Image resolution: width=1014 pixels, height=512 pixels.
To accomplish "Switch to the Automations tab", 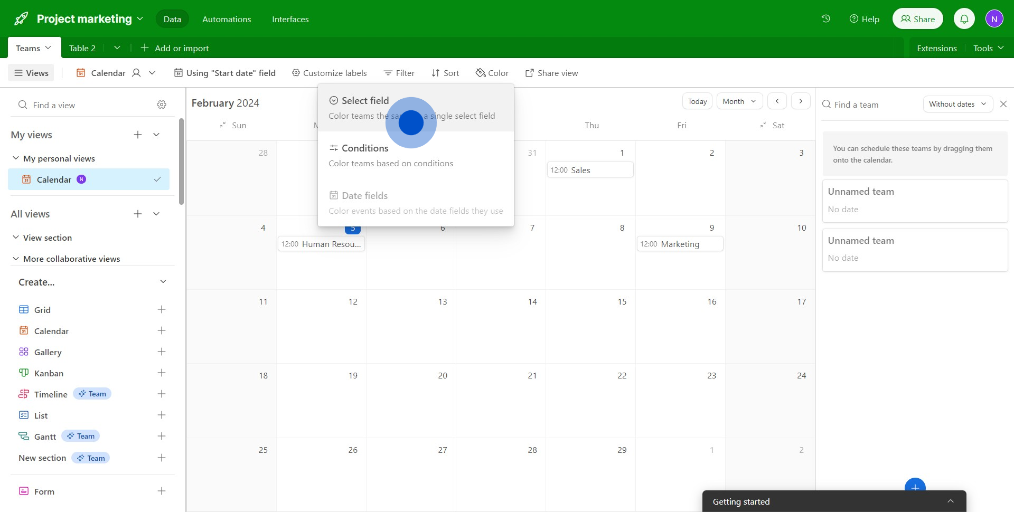I will click(x=227, y=19).
